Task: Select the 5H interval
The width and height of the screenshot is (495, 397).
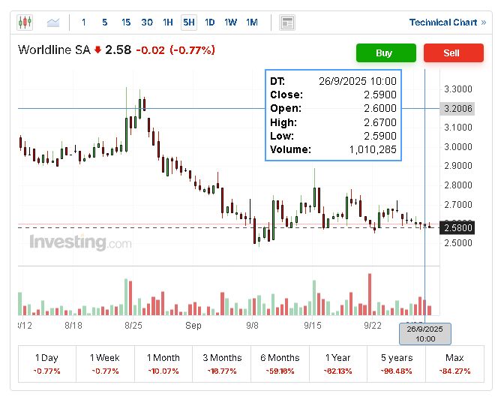Action: coord(189,23)
